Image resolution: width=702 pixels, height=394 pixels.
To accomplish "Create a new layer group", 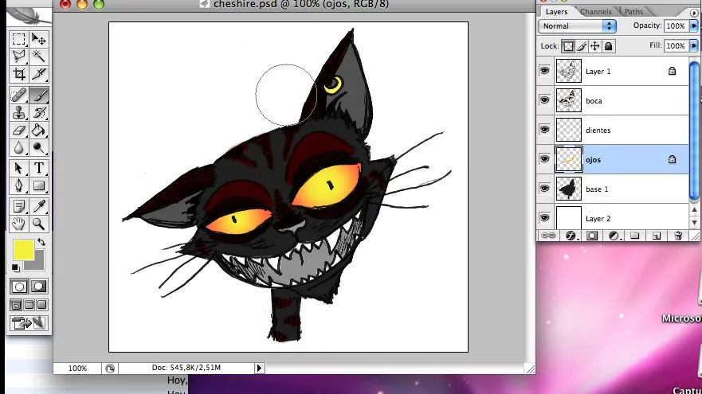I will coord(635,236).
